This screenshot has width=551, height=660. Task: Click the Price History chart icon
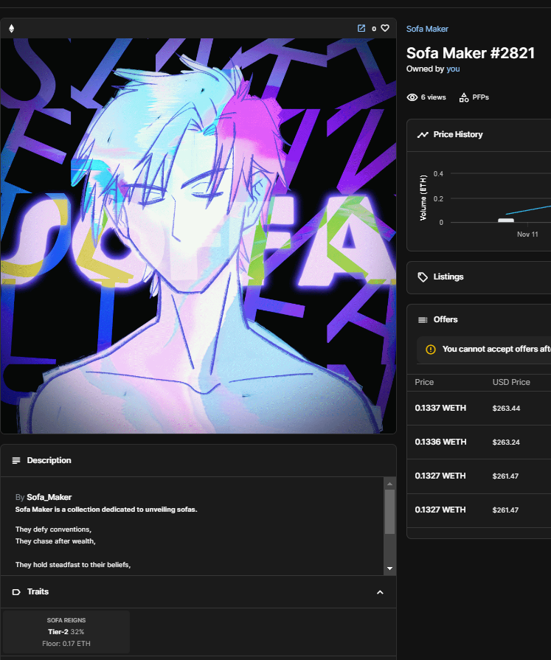coord(423,135)
